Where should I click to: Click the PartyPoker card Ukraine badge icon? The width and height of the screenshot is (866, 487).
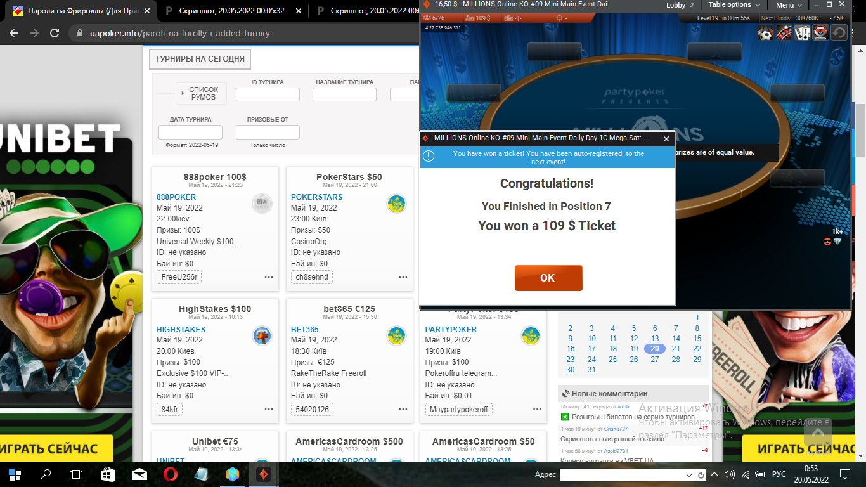(x=531, y=336)
